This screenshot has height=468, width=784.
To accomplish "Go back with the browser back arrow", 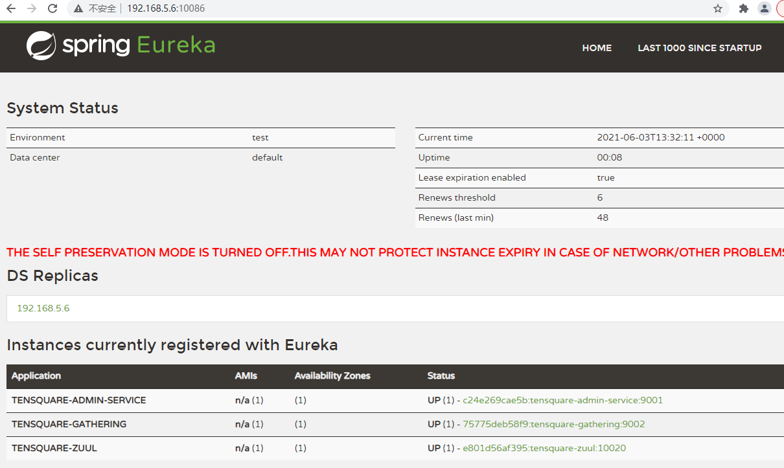I will (11, 8).
